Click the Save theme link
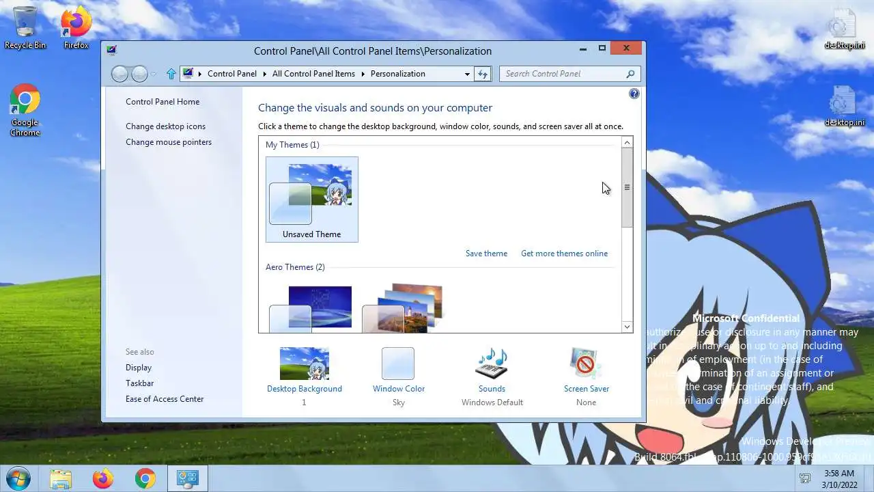Screen dimensions: 874x492 [x=486, y=254]
